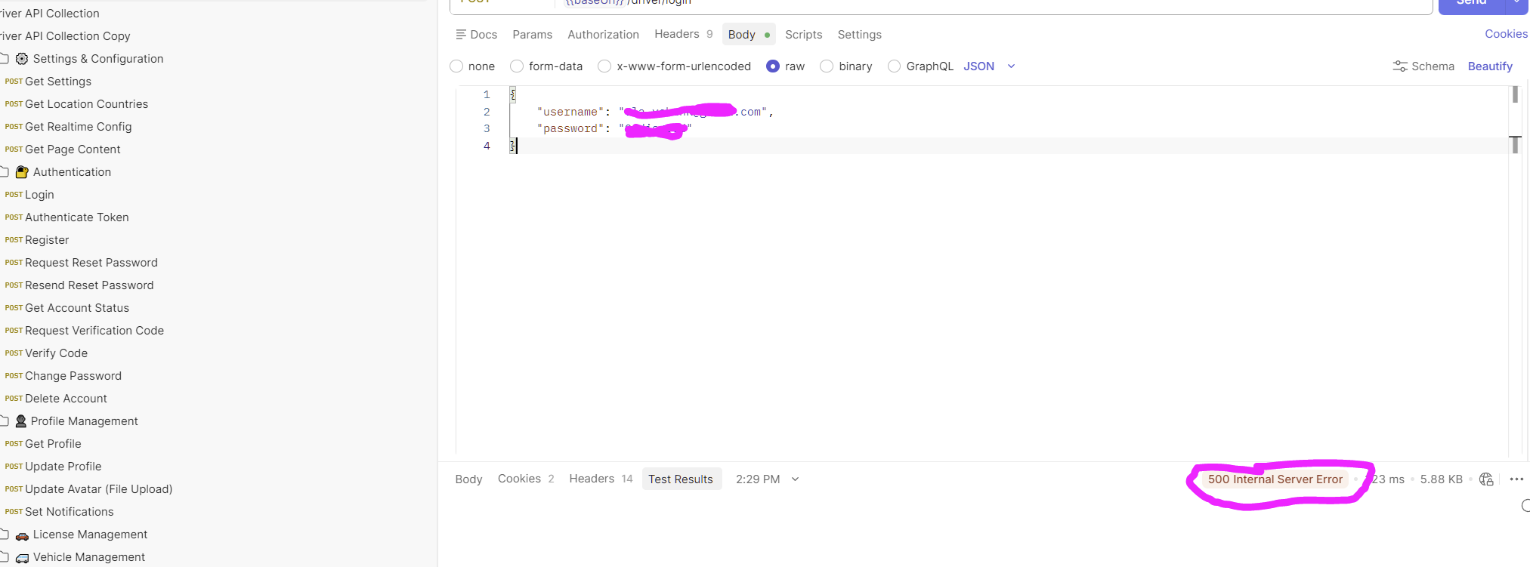
Task: Click the Profile Management person icon
Action: point(21,421)
